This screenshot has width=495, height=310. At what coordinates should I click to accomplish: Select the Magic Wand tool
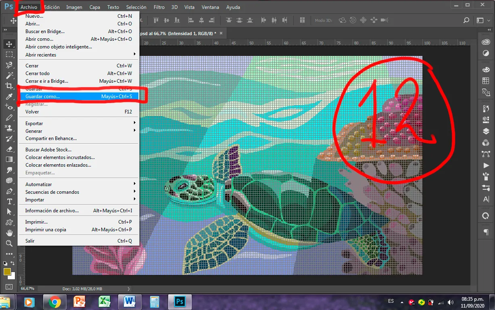[9, 75]
